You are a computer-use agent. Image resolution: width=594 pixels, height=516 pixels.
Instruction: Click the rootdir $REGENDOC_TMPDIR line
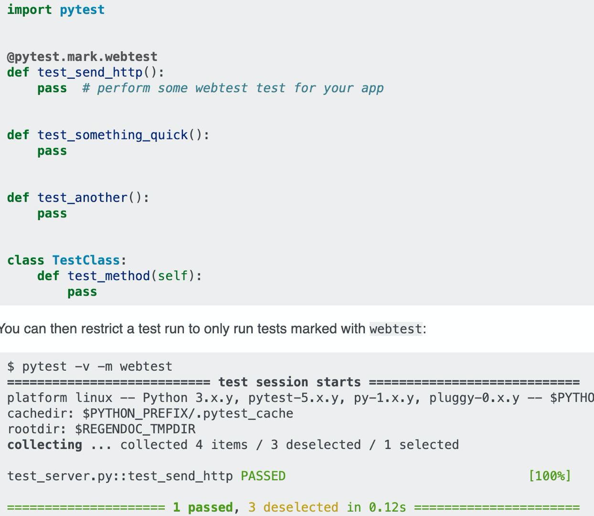[101, 429]
